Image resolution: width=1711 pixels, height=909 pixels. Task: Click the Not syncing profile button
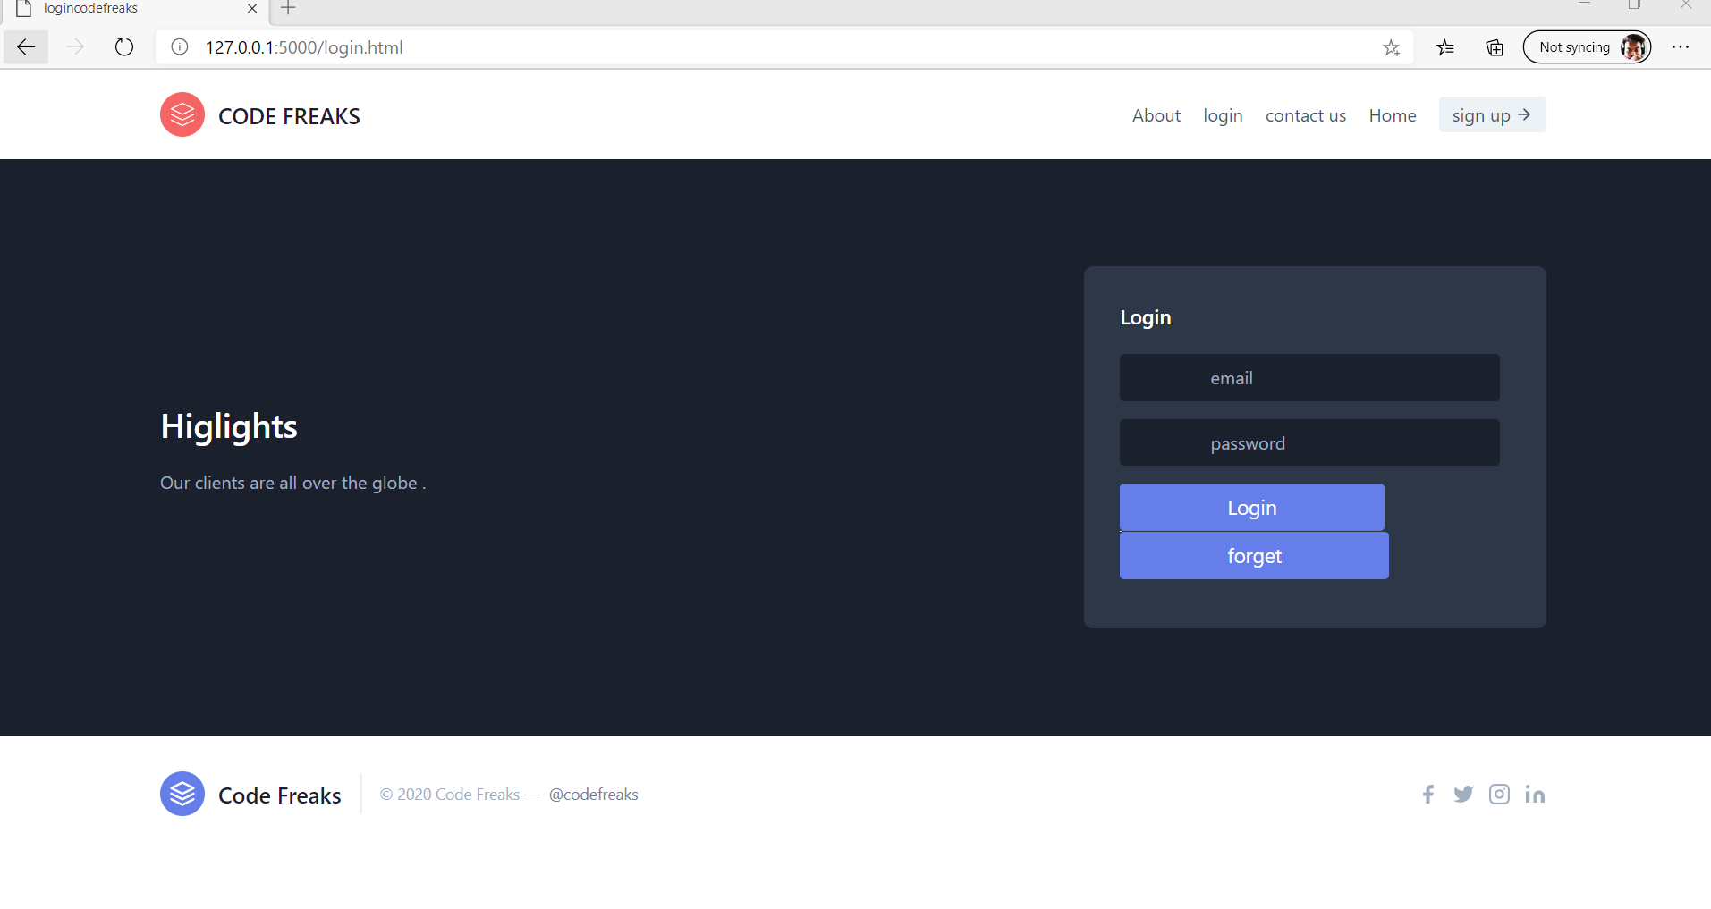[x=1587, y=46]
